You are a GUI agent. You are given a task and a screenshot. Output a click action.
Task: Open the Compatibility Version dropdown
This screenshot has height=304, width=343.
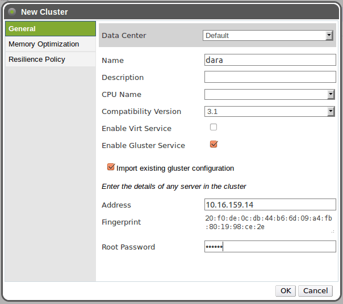(269, 112)
